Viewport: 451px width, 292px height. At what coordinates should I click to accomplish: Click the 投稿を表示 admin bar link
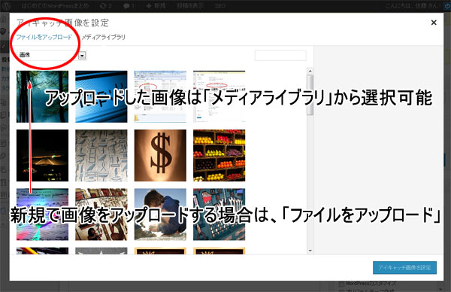click(x=190, y=6)
